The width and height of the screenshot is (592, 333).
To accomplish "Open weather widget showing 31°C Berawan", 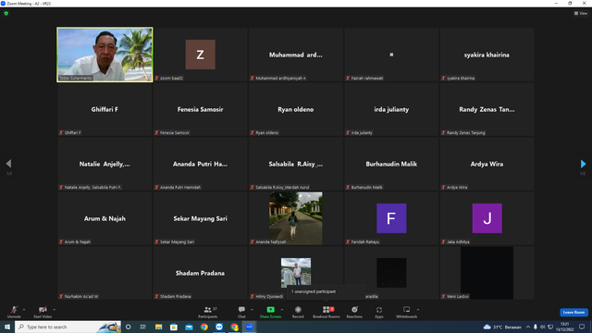I will click(502, 327).
